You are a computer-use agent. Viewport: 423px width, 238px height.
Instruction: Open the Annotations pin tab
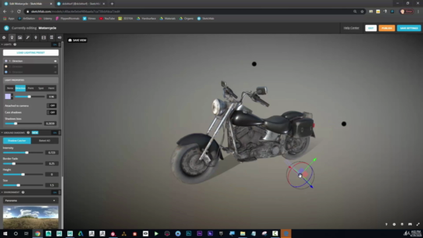(x=36, y=38)
